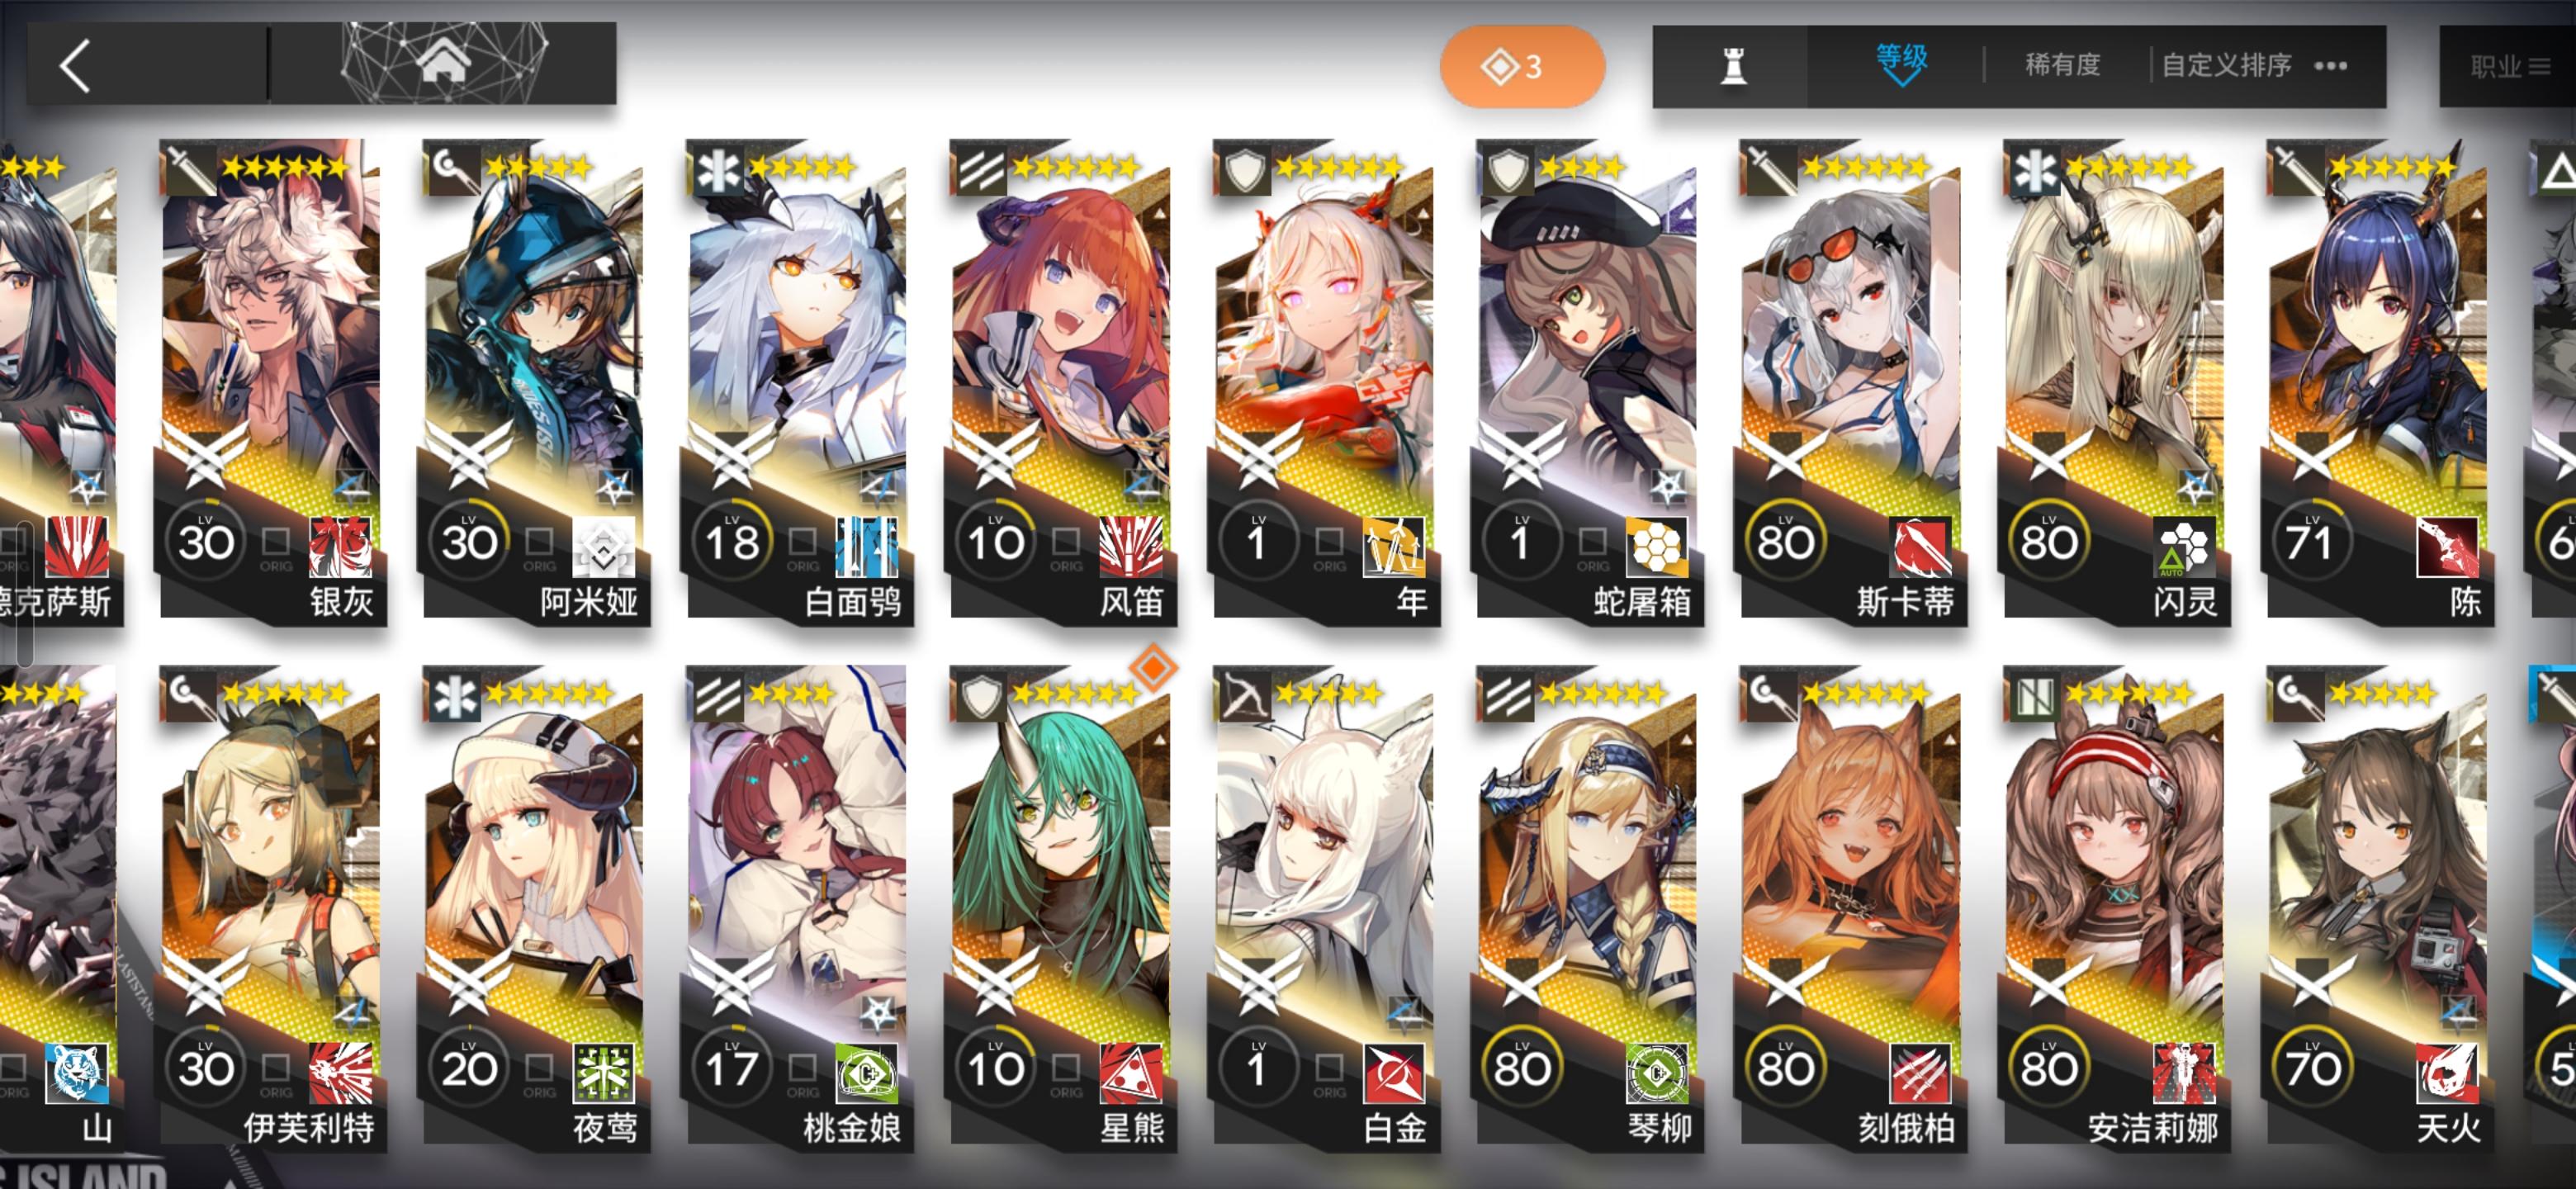Click 琴柳's green skill icon

1656,1072
